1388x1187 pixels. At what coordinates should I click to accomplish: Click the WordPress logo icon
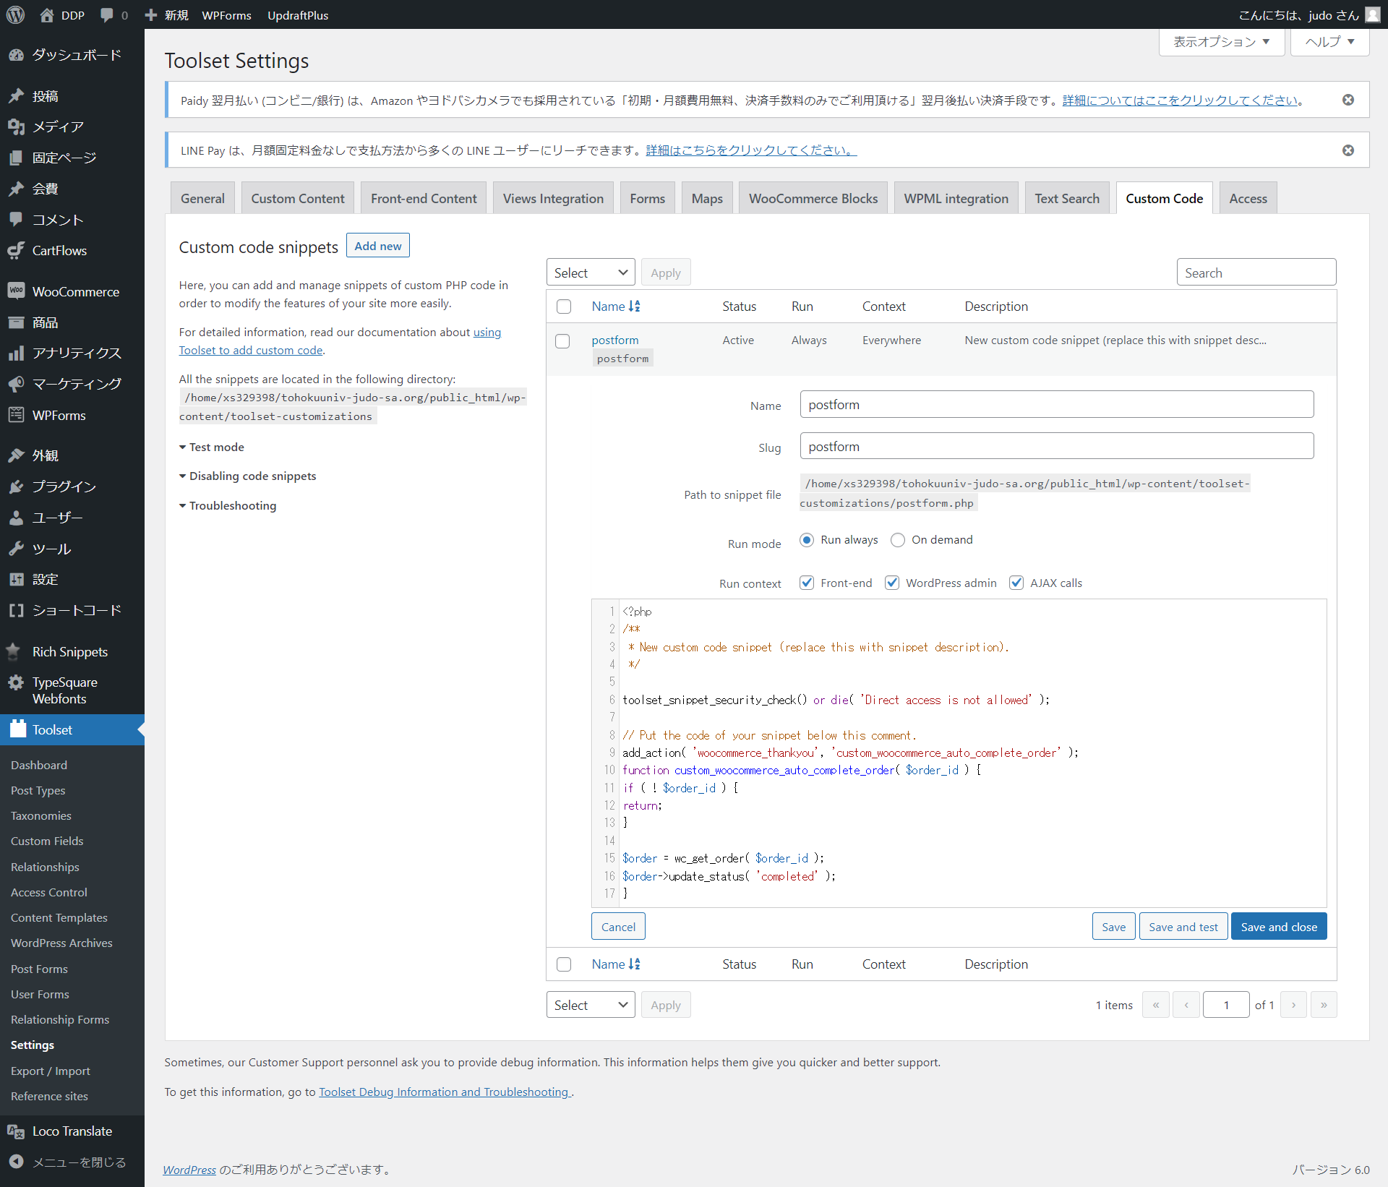click(x=16, y=14)
